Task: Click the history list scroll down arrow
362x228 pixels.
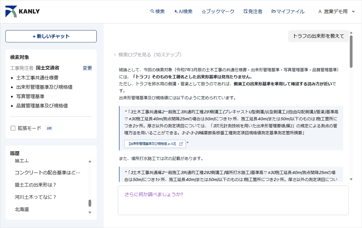Action: coord(90,212)
